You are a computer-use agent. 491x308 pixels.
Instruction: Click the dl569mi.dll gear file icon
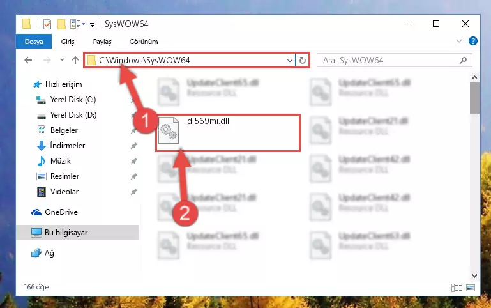coord(169,130)
